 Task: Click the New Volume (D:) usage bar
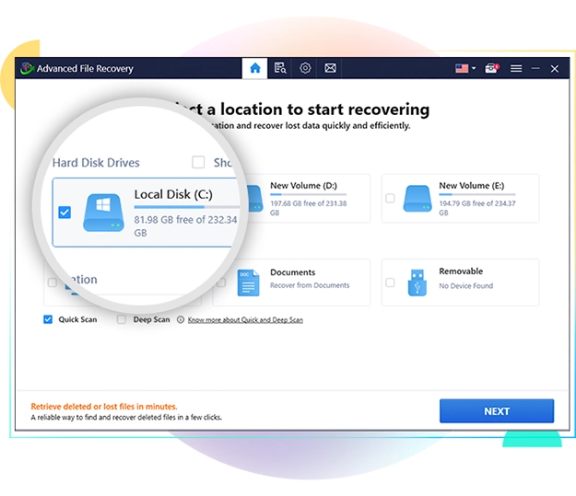pyautogui.click(x=308, y=194)
